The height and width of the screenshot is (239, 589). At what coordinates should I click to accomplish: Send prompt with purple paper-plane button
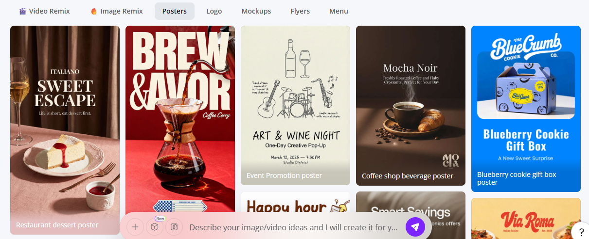coord(415,226)
